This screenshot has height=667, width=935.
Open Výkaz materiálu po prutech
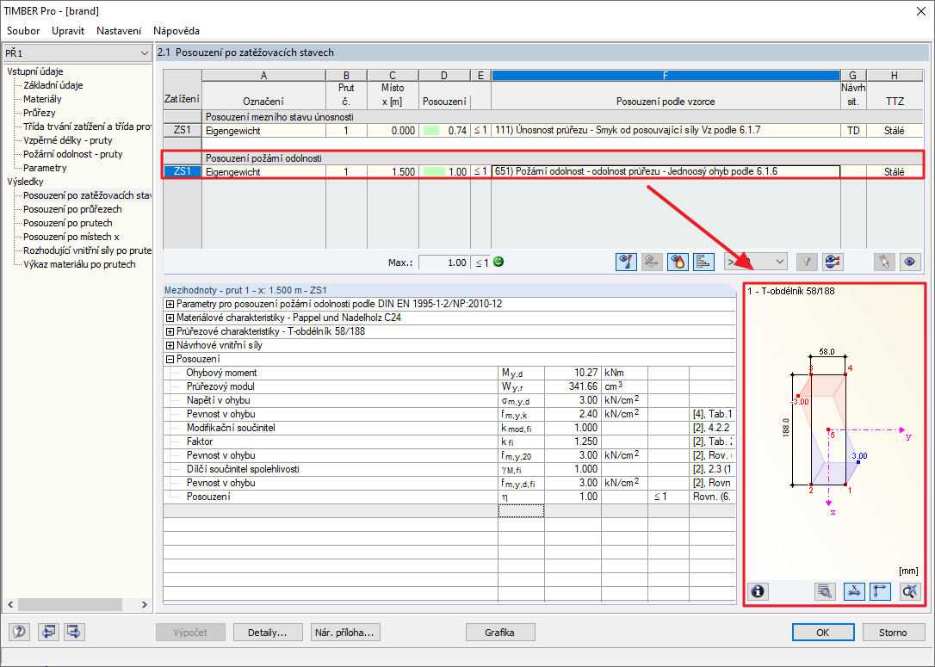(x=79, y=264)
